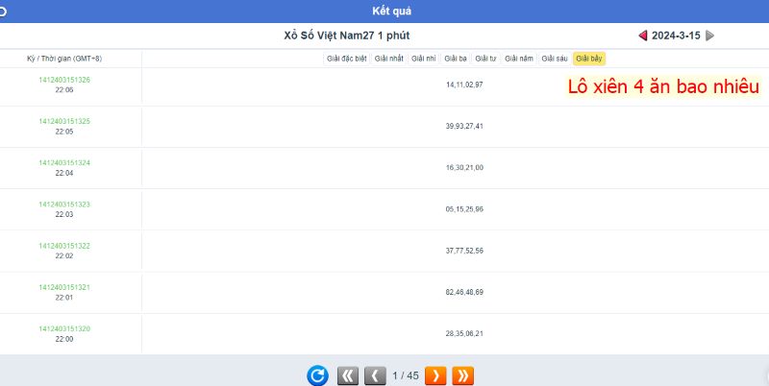Click gray arrow for next date
This screenshot has height=386, width=769.
pos(709,36)
